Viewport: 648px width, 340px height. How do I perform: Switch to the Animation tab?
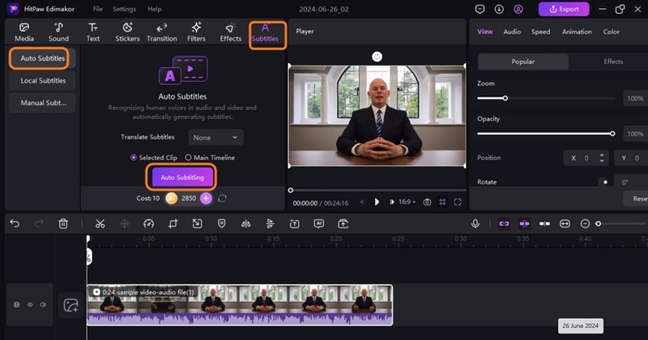coord(577,32)
